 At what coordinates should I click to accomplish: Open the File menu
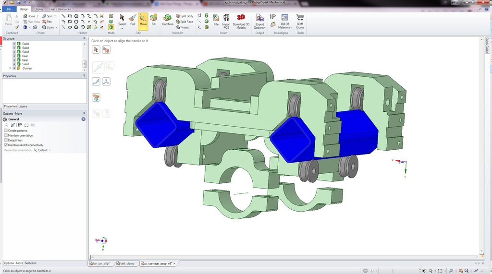(9, 9)
